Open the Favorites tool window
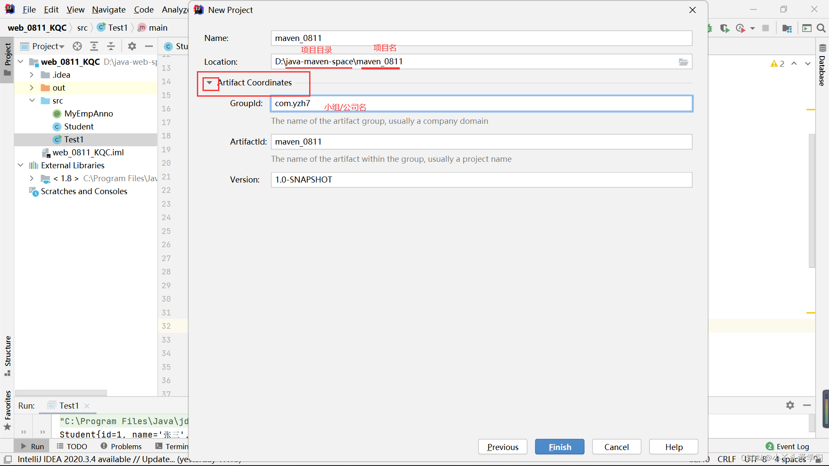This screenshot has width=829, height=466. click(7, 410)
